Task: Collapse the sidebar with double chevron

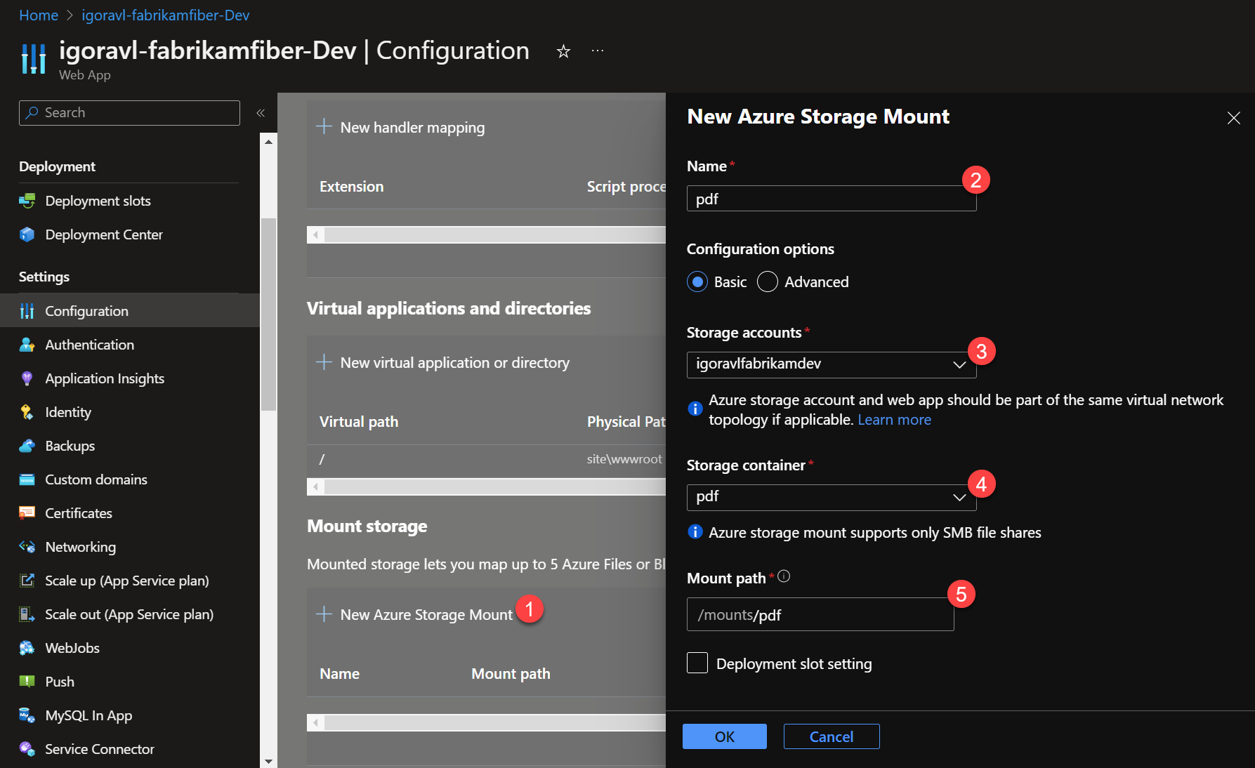Action: click(261, 113)
